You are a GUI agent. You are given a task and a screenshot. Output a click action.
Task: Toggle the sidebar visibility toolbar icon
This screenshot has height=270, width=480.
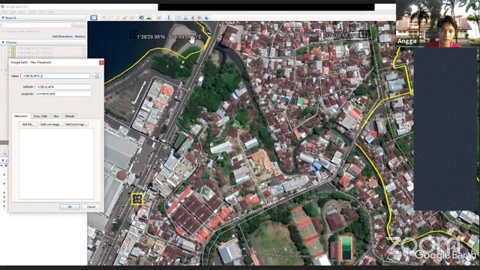pos(94,17)
